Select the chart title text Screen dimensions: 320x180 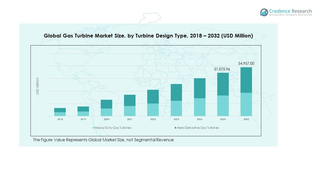coord(148,36)
